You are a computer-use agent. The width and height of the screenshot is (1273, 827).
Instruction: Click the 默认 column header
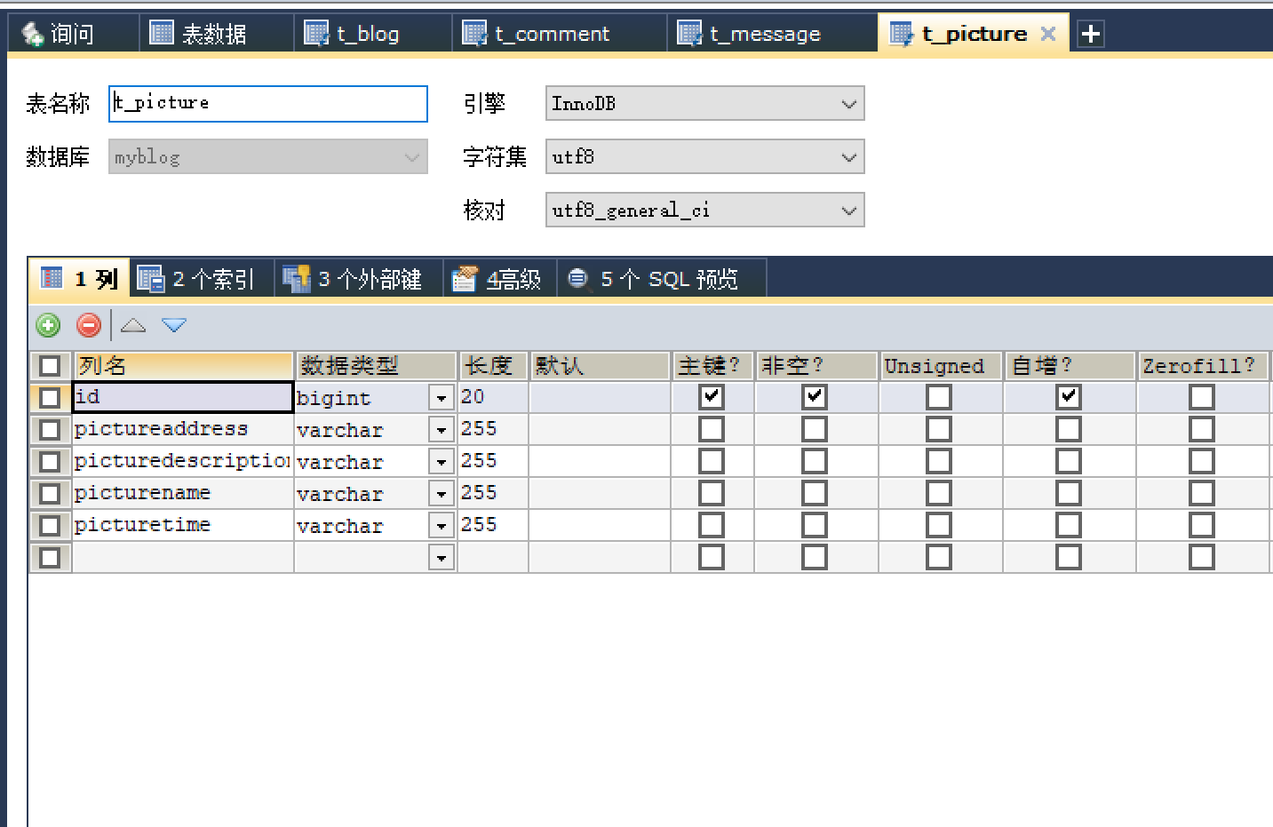pyautogui.click(x=601, y=366)
